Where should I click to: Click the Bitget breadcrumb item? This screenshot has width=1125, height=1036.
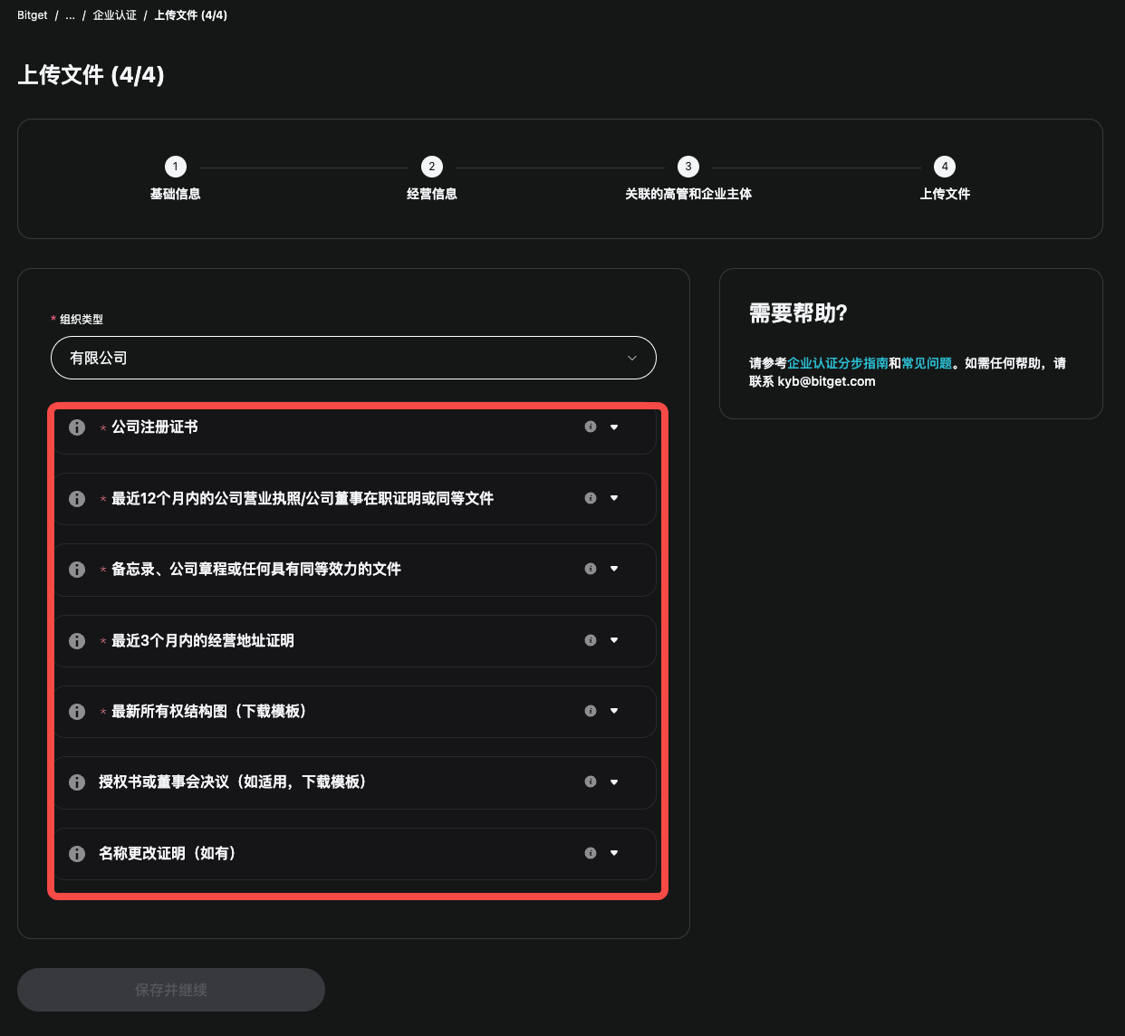(32, 14)
